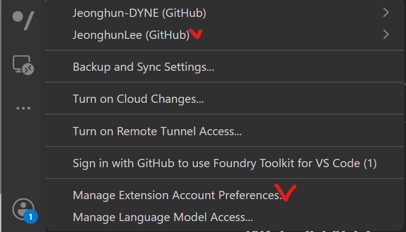Select the JeonghunLee (GitHub) account entry

tap(225, 35)
